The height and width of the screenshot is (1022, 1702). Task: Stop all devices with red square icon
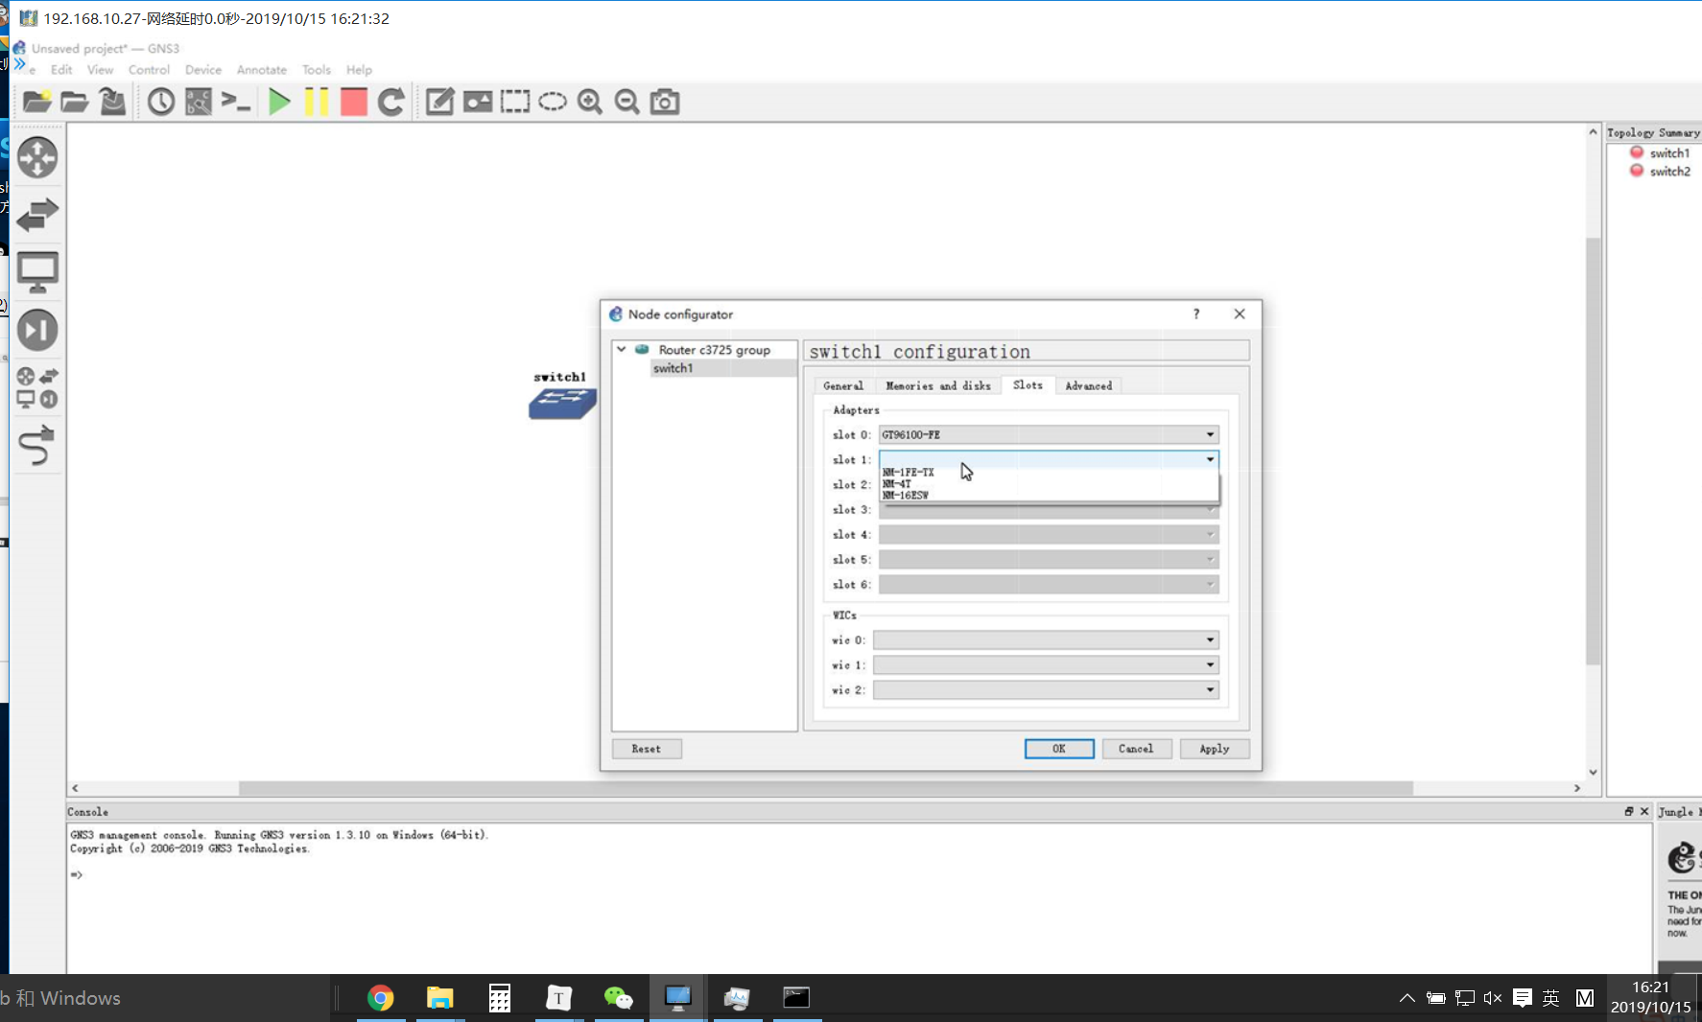[x=354, y=102]
